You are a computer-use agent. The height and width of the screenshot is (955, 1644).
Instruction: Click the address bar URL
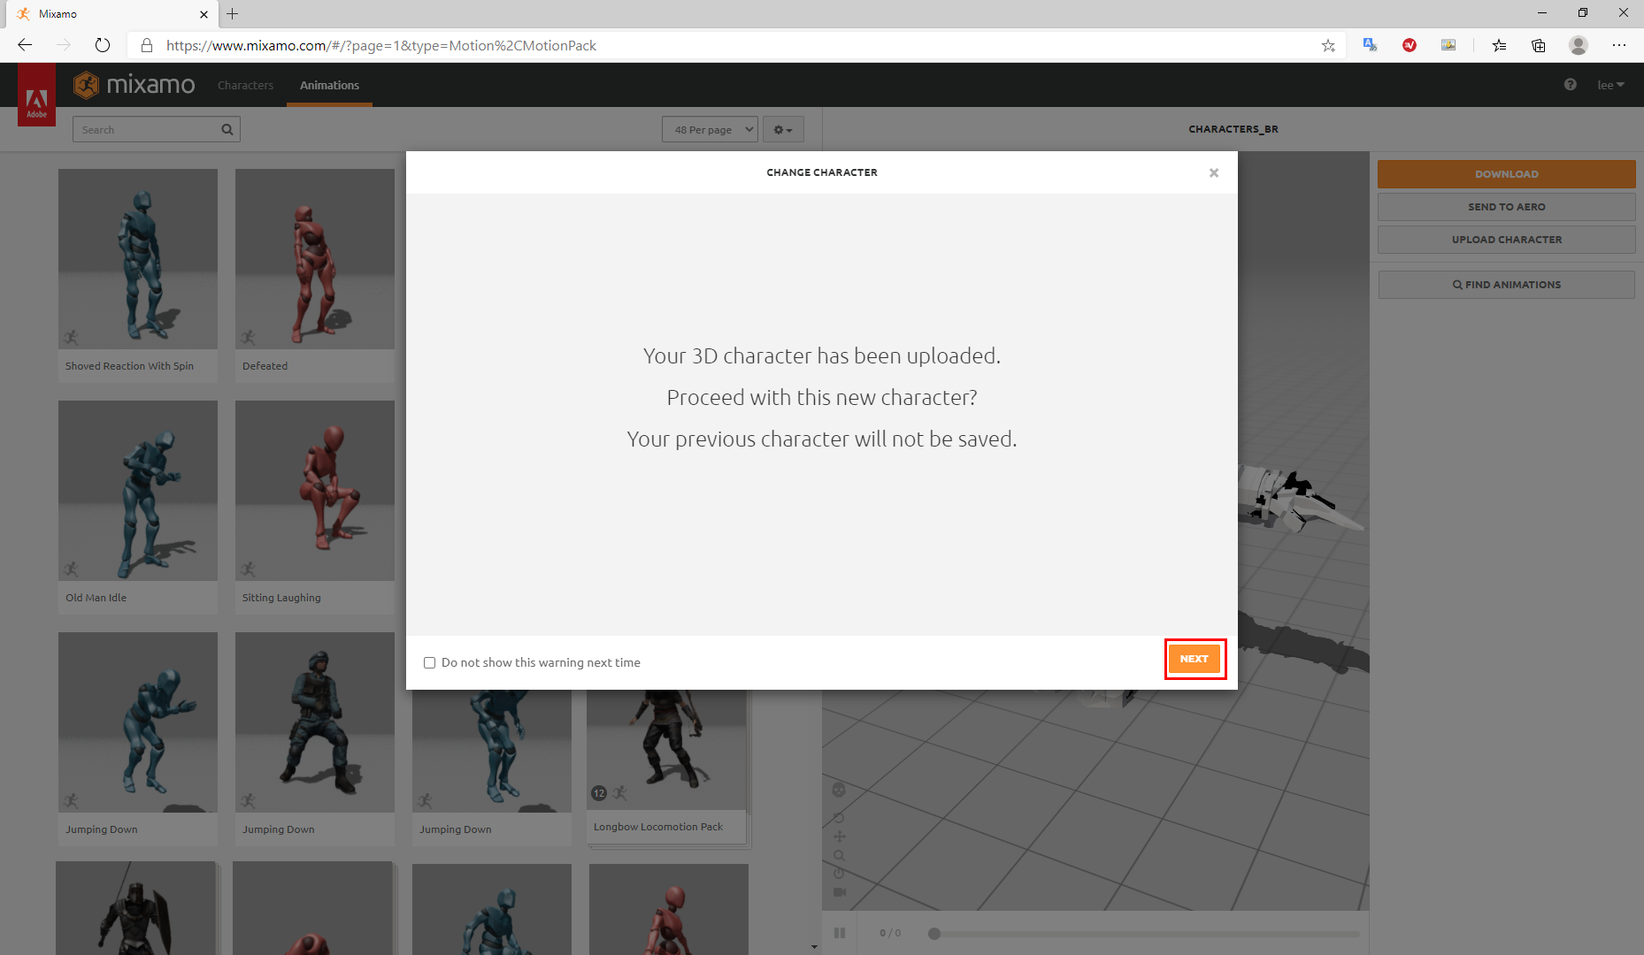[x=381, y=45]
